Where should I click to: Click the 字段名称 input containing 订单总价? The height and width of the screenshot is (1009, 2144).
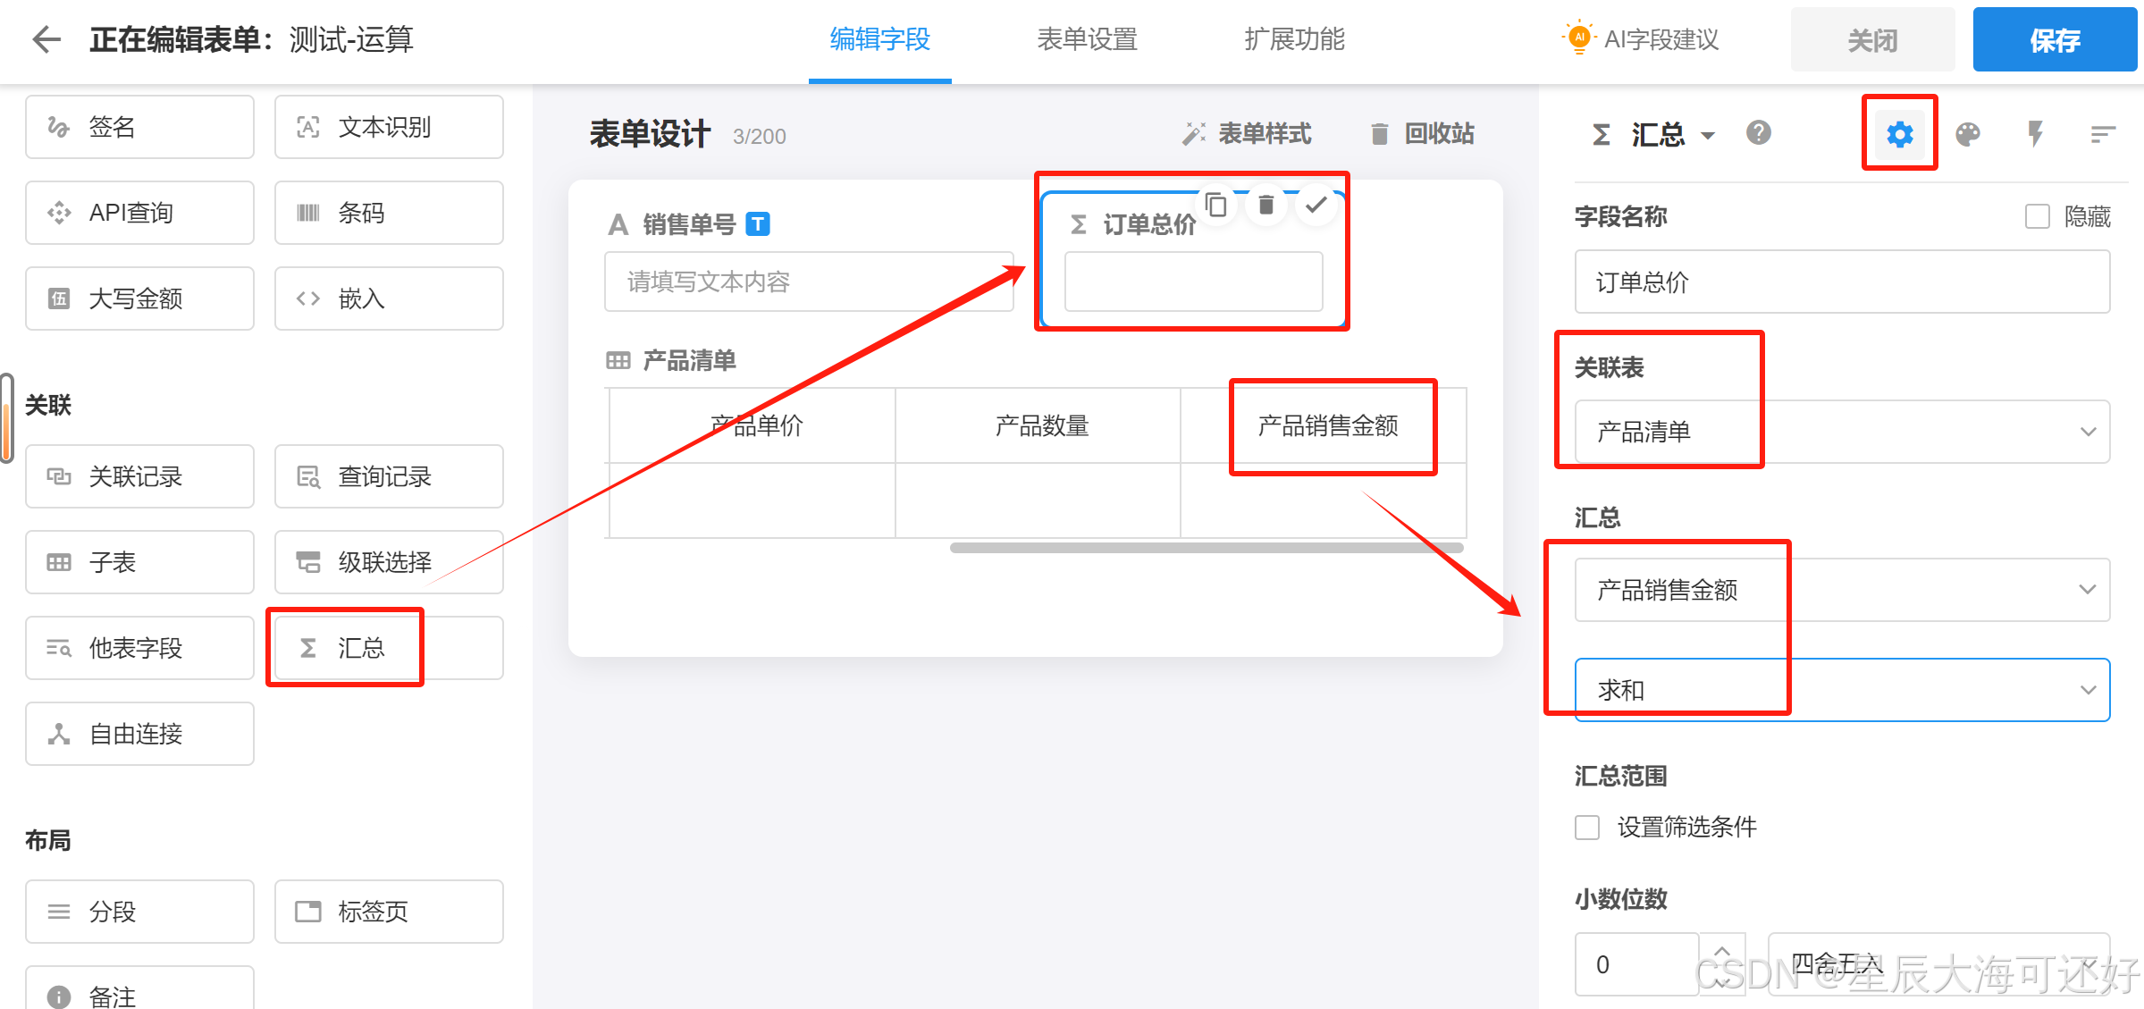pos(1842,282)
